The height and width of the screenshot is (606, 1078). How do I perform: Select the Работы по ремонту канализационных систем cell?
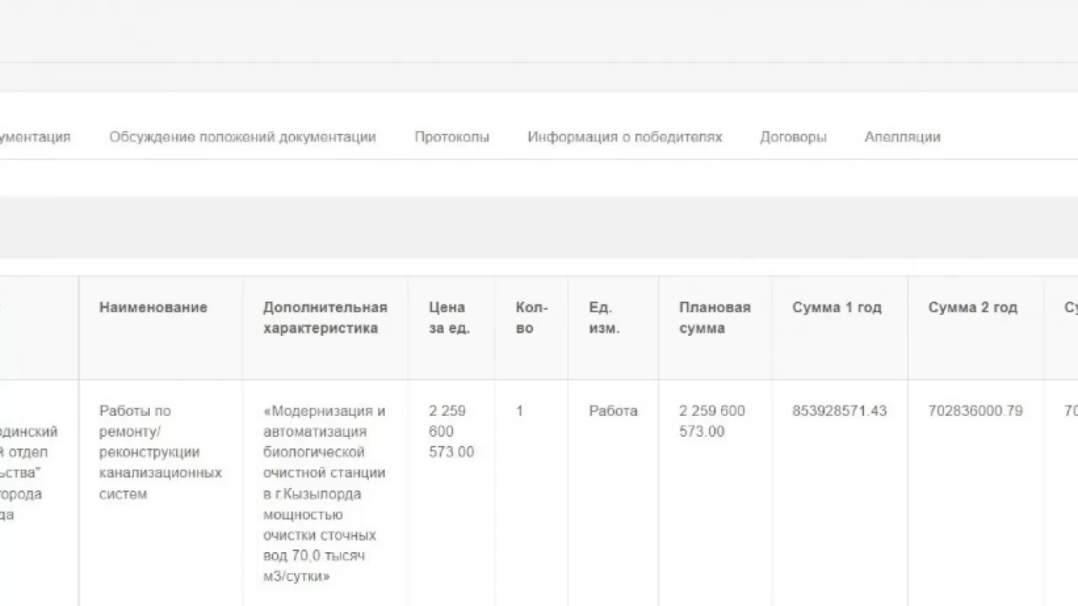tap(160, 452)
